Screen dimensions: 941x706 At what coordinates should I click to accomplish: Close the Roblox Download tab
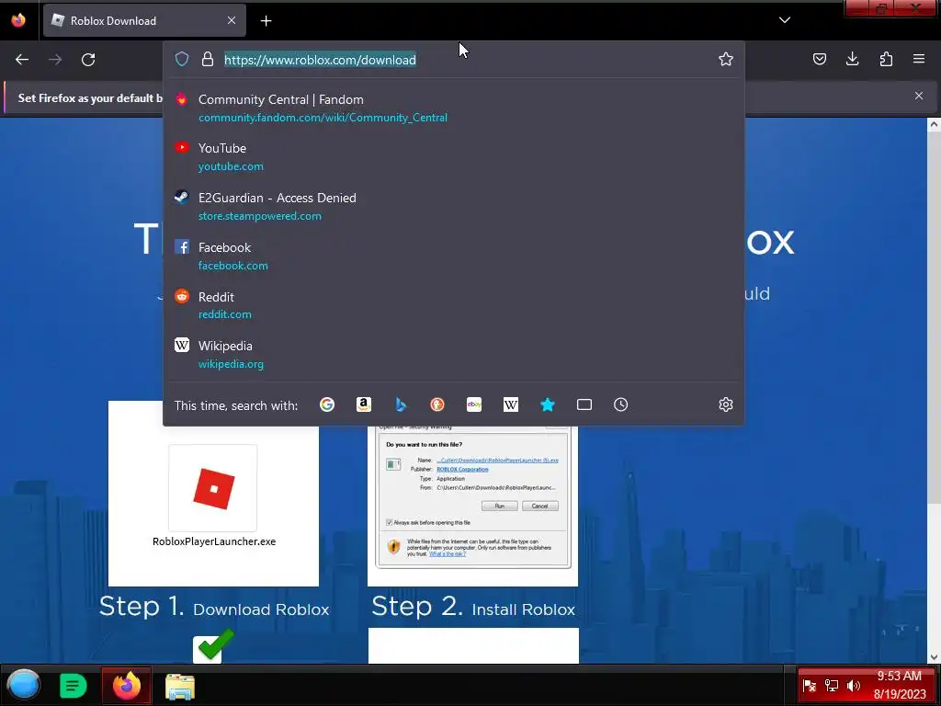pos(232,20)
